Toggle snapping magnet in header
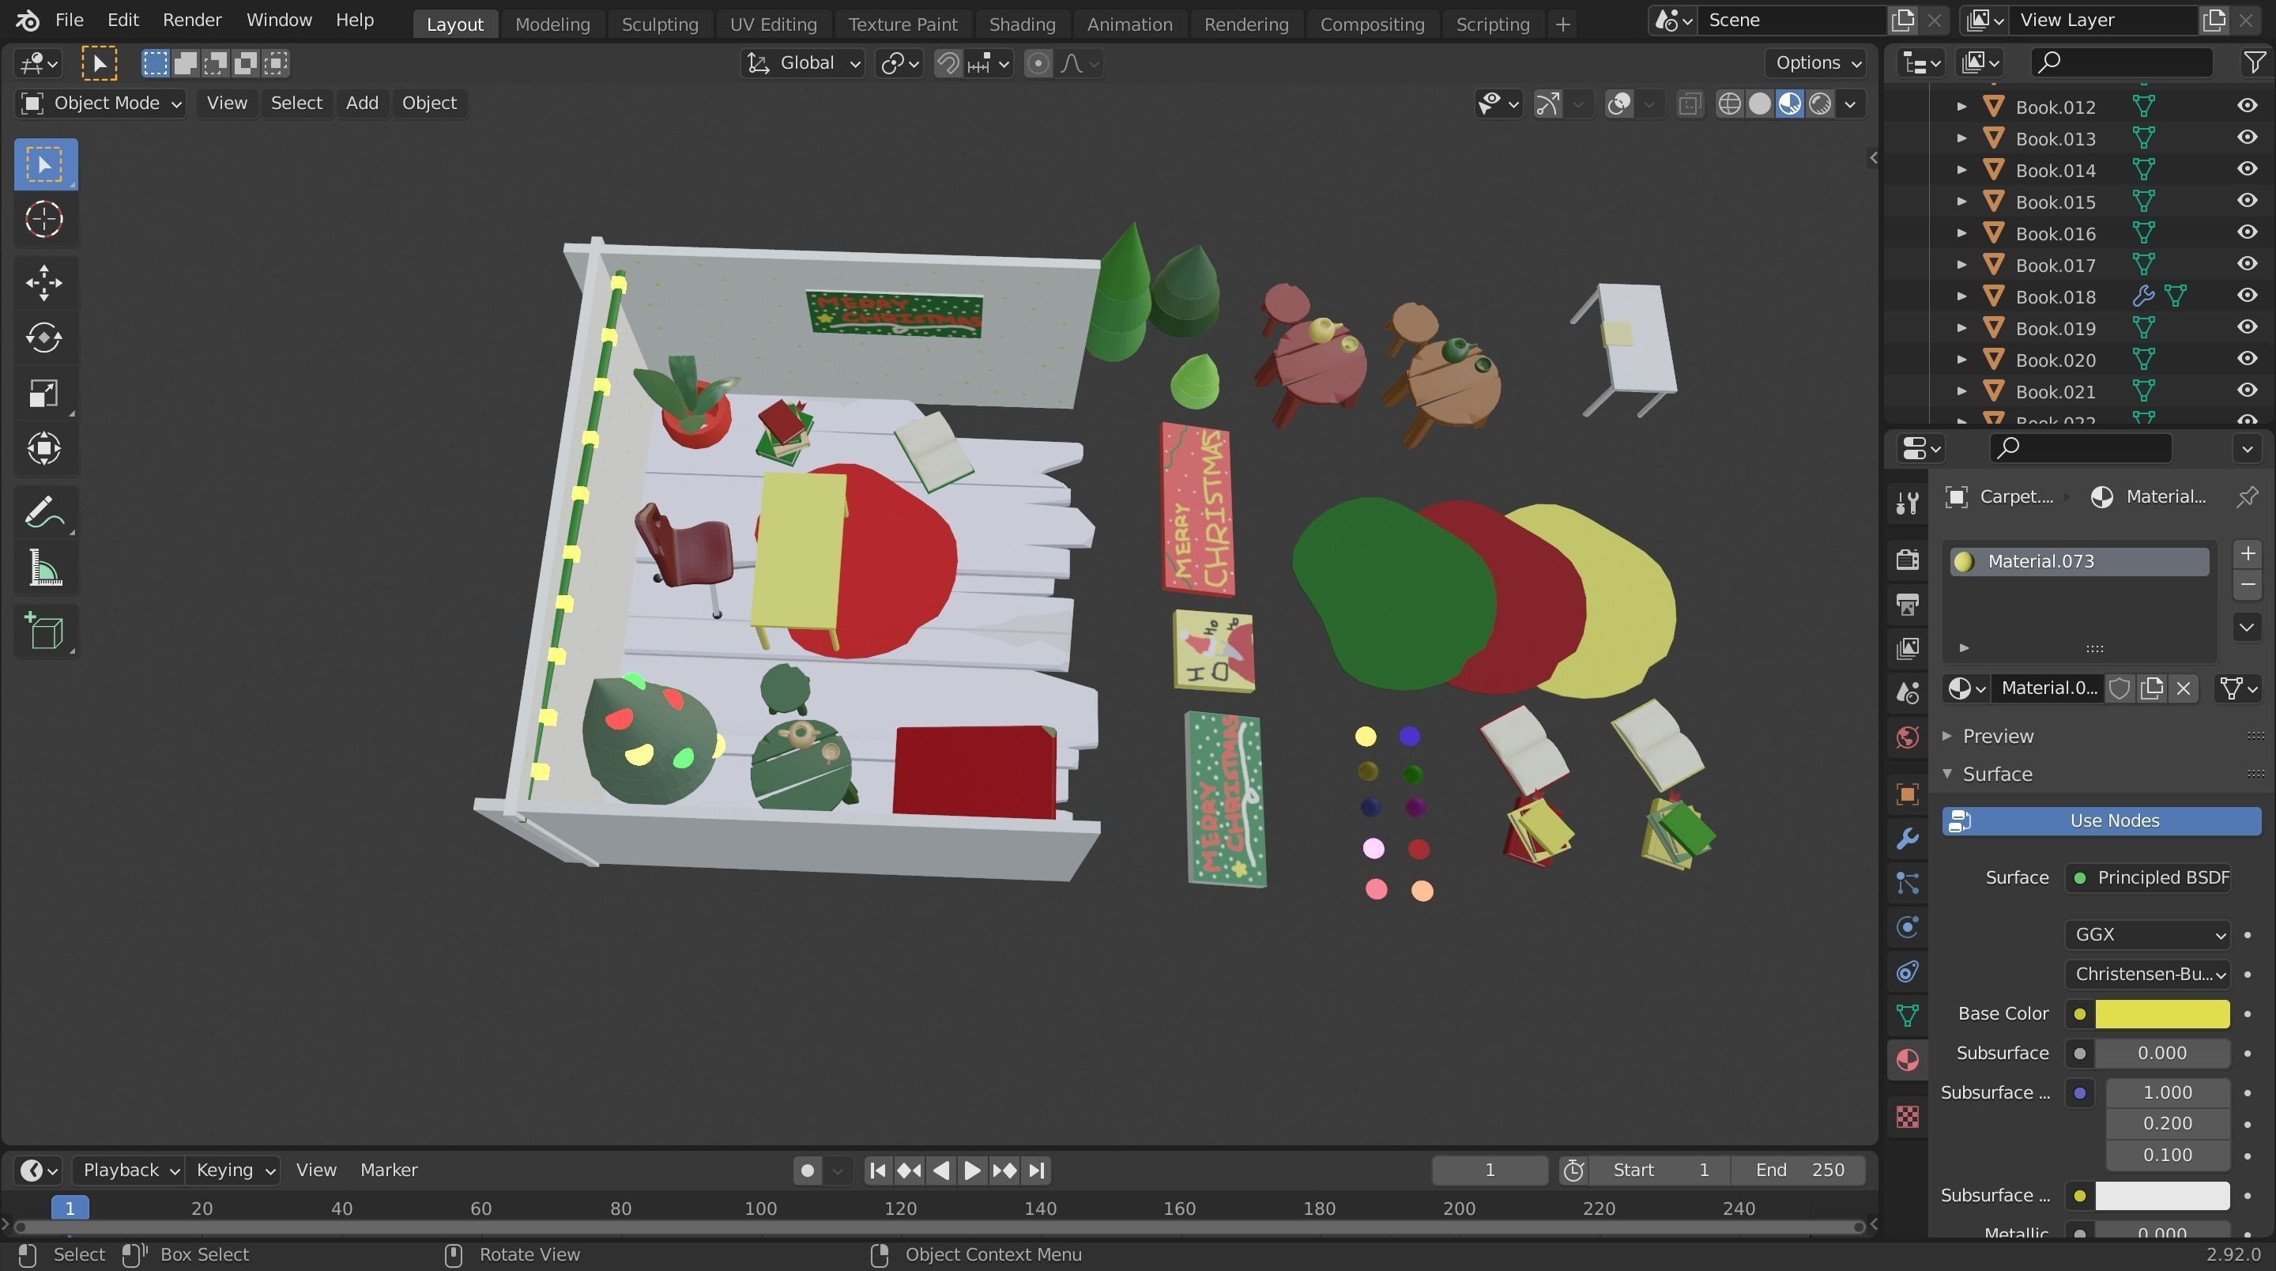Screen dimensions: 2276x1271 (x=948, y=62)
